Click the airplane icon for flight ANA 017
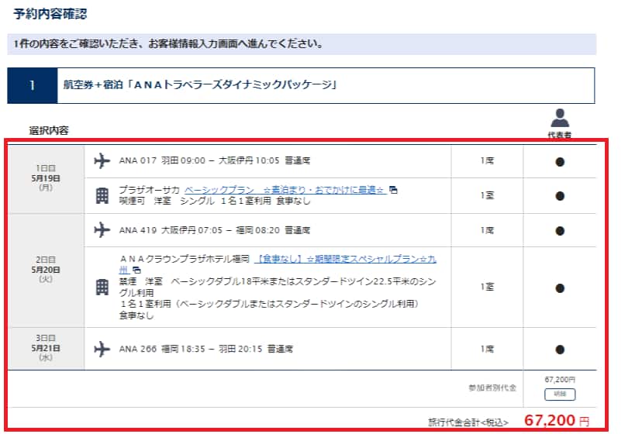 102,161
